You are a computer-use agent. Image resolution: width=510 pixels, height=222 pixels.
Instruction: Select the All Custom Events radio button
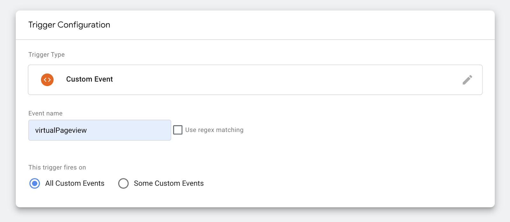pyautogui.click(x=35, y=183)
